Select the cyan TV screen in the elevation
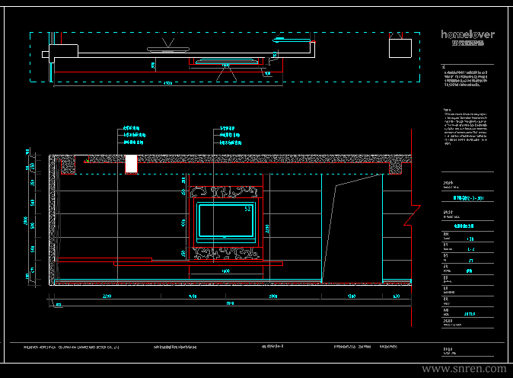Viewport: 513px width, 378px height. [226, 221]
